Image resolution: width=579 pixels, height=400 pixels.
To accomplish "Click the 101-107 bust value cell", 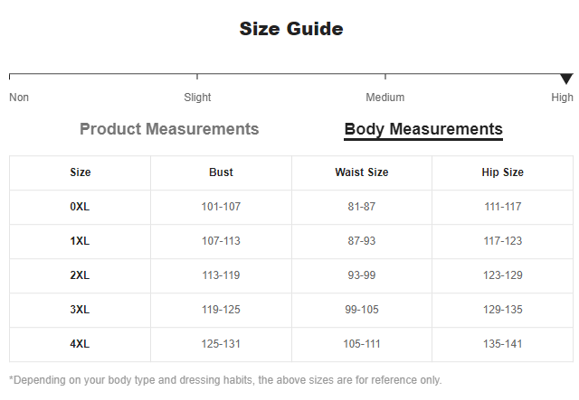I will point(221,207).
